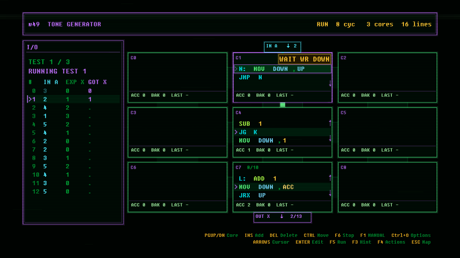460x258 pixels.
Task: Open the F1 MANUAL
Action: [x=372, y=235]
